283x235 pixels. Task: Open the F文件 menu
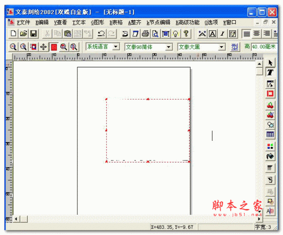(x=24, y=23)
